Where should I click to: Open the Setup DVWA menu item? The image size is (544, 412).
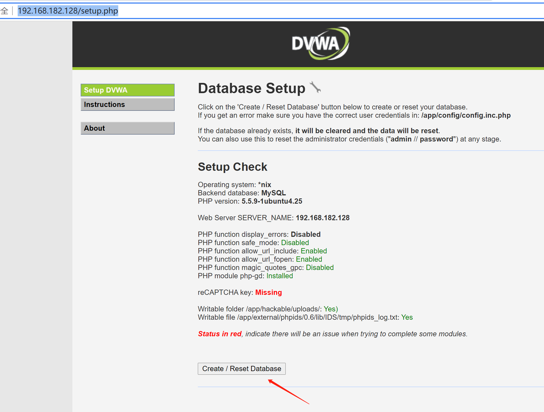pos(127,90)
